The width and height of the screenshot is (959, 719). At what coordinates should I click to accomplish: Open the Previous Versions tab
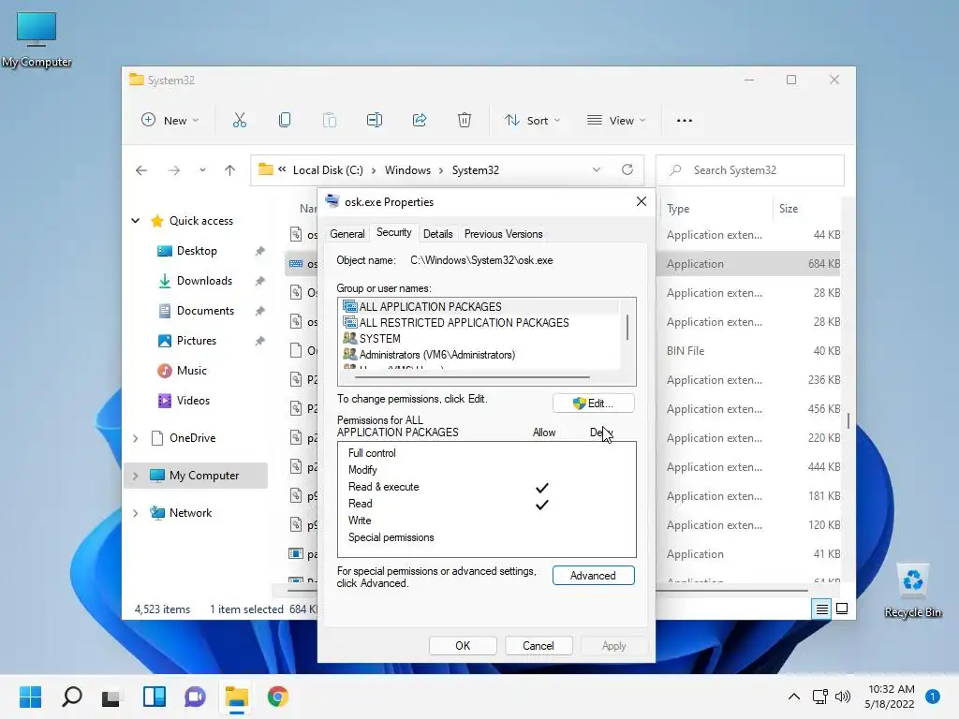tap(503, 234)
